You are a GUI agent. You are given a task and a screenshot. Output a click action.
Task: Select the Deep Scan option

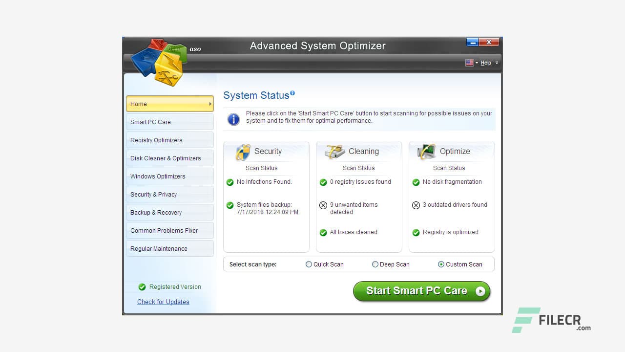pyautogui.click(x=375, y=264)
